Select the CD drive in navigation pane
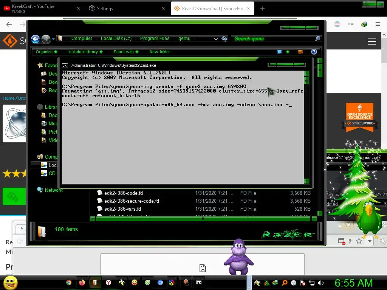The height and width of the screenshot is (290, 387). pyautogui.click(x=48, y=173)
